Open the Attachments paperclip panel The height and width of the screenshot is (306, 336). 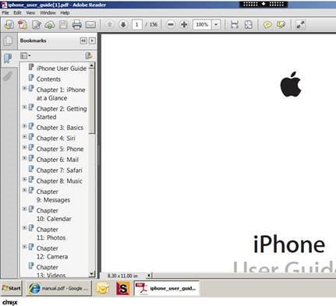point(8,76)
